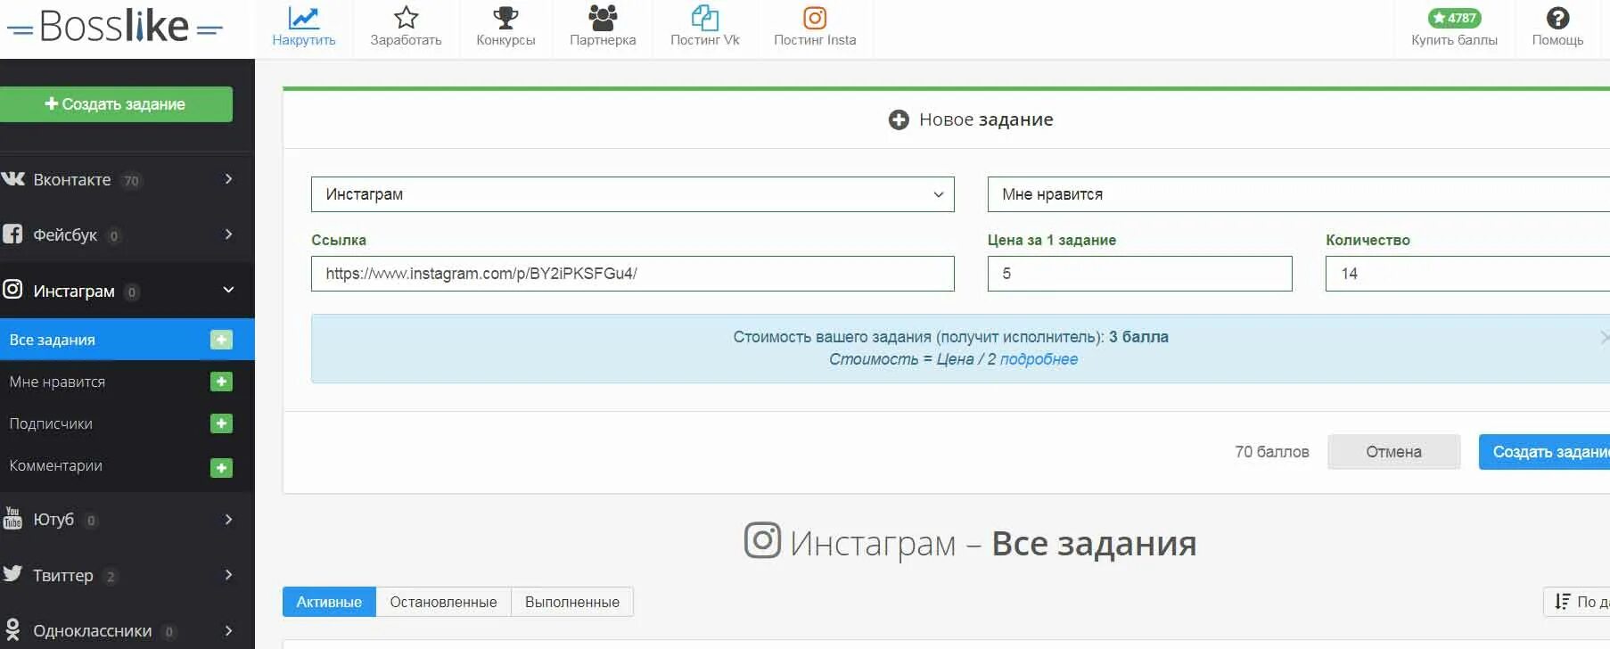Open the Инстаграм network dropdown

click(x=632, y=194)
